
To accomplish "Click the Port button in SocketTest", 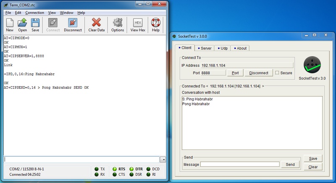I will pyautogui.click(x=235, y=73).
